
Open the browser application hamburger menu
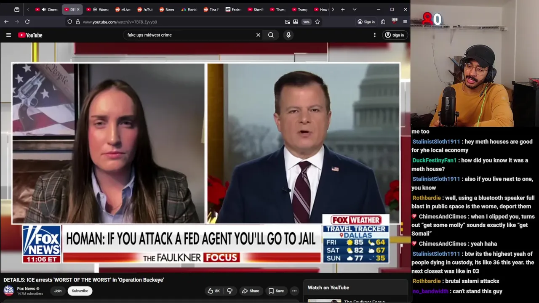click(405, 22)
